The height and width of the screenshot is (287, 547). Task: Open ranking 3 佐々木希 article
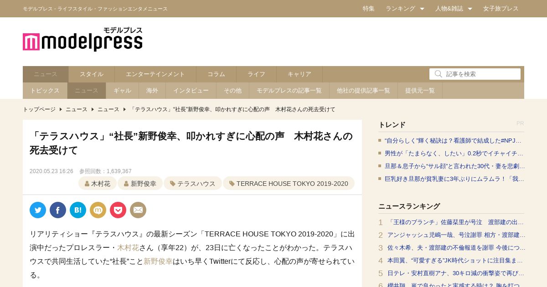point(456,248)
